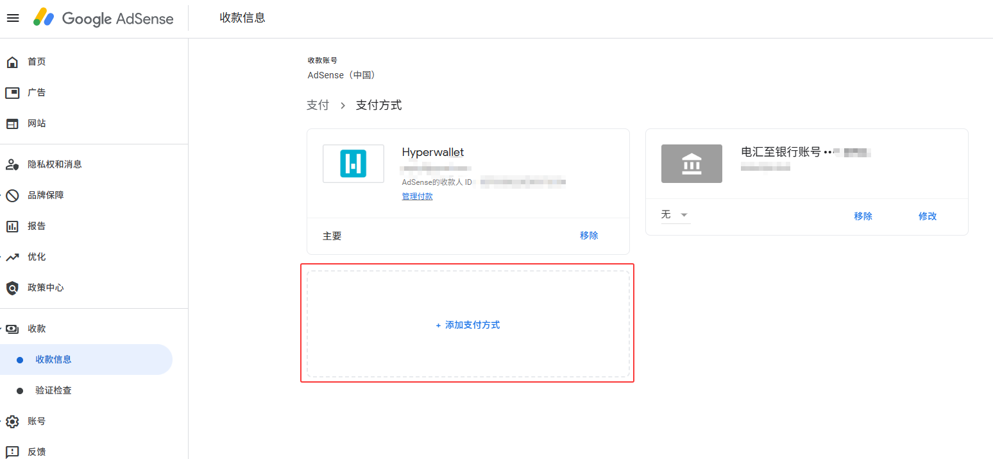
Task: Click the 账号 gear icon
Action: (12, 421)
